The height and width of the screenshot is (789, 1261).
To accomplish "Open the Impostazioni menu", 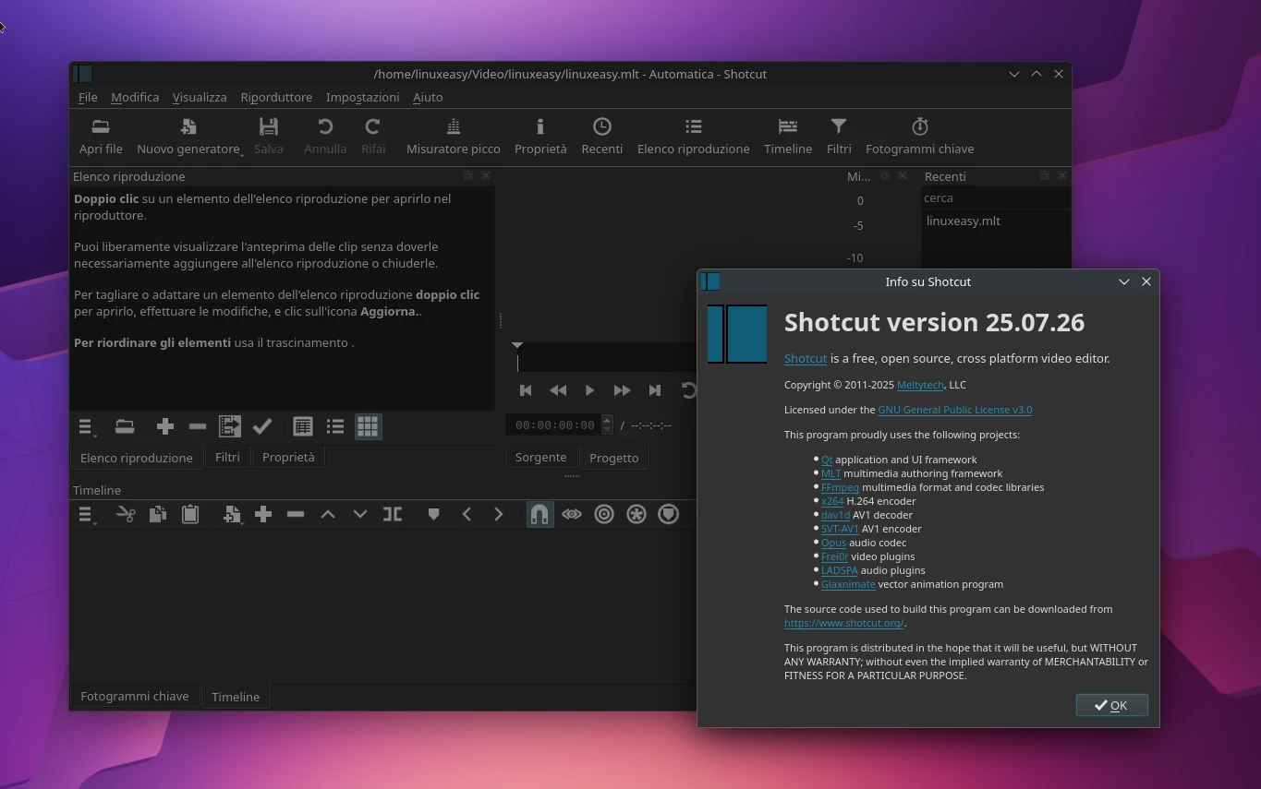I will pos(362,97).
